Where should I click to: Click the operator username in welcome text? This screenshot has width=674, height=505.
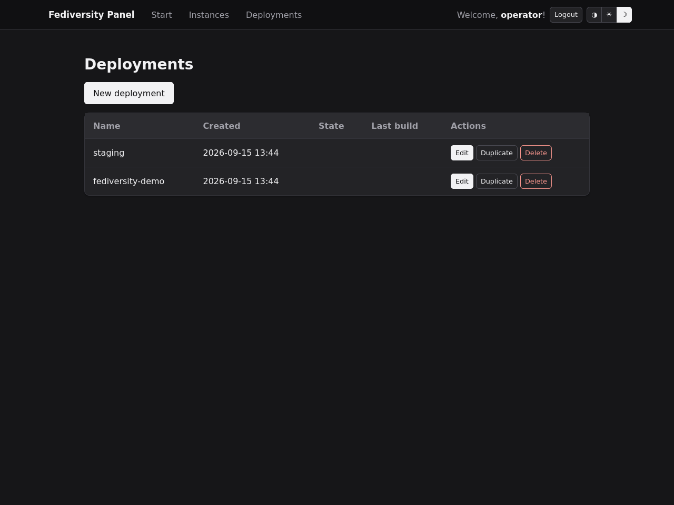click(521, 15)
